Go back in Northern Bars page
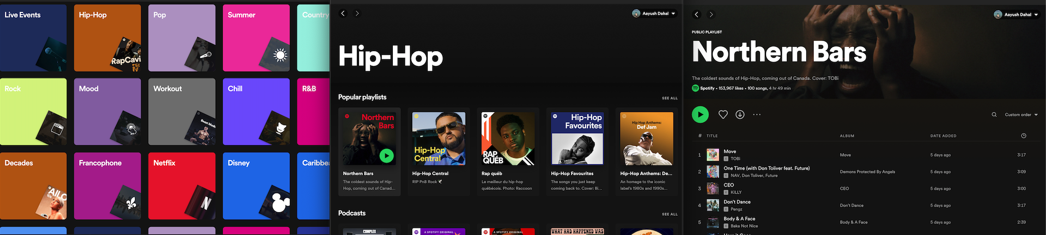The height and width of the screenshot is (235, 1046). tap(696, 15)
